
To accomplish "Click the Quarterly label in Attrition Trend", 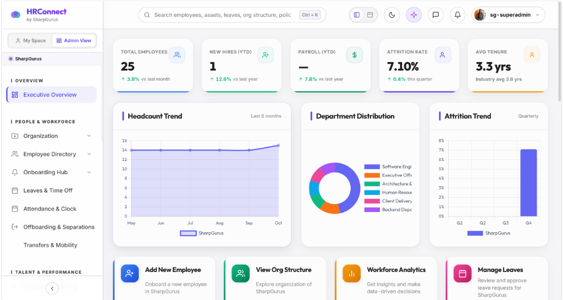I will coord(528,116).
